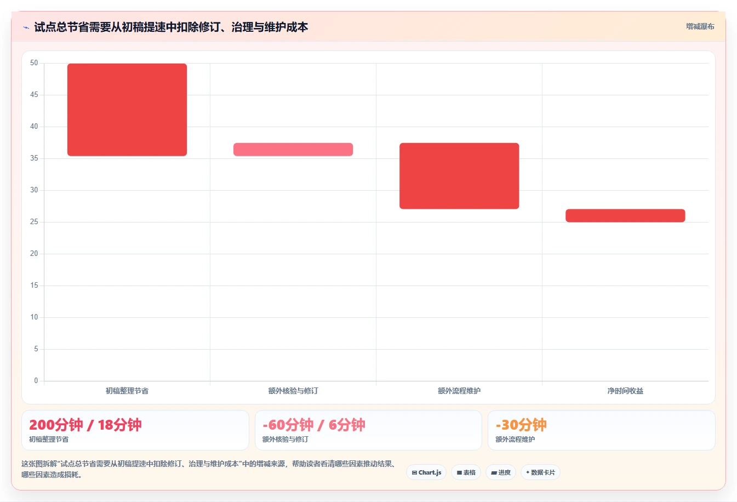Viewport: 737px width, 502px height.
Task: Click the 增减瀑布 label
Action: pyautogui.click(x=700, y=26)
